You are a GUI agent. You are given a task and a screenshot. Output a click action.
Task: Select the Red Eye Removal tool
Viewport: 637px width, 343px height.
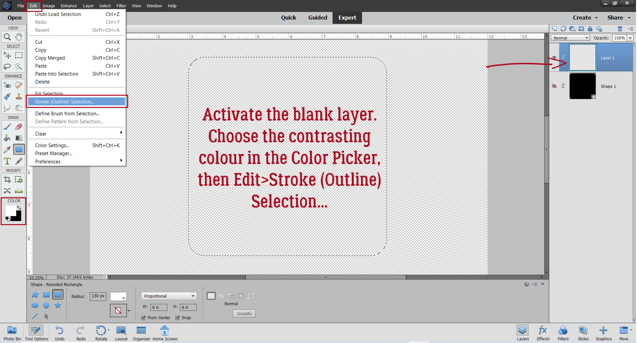(7, 85)
